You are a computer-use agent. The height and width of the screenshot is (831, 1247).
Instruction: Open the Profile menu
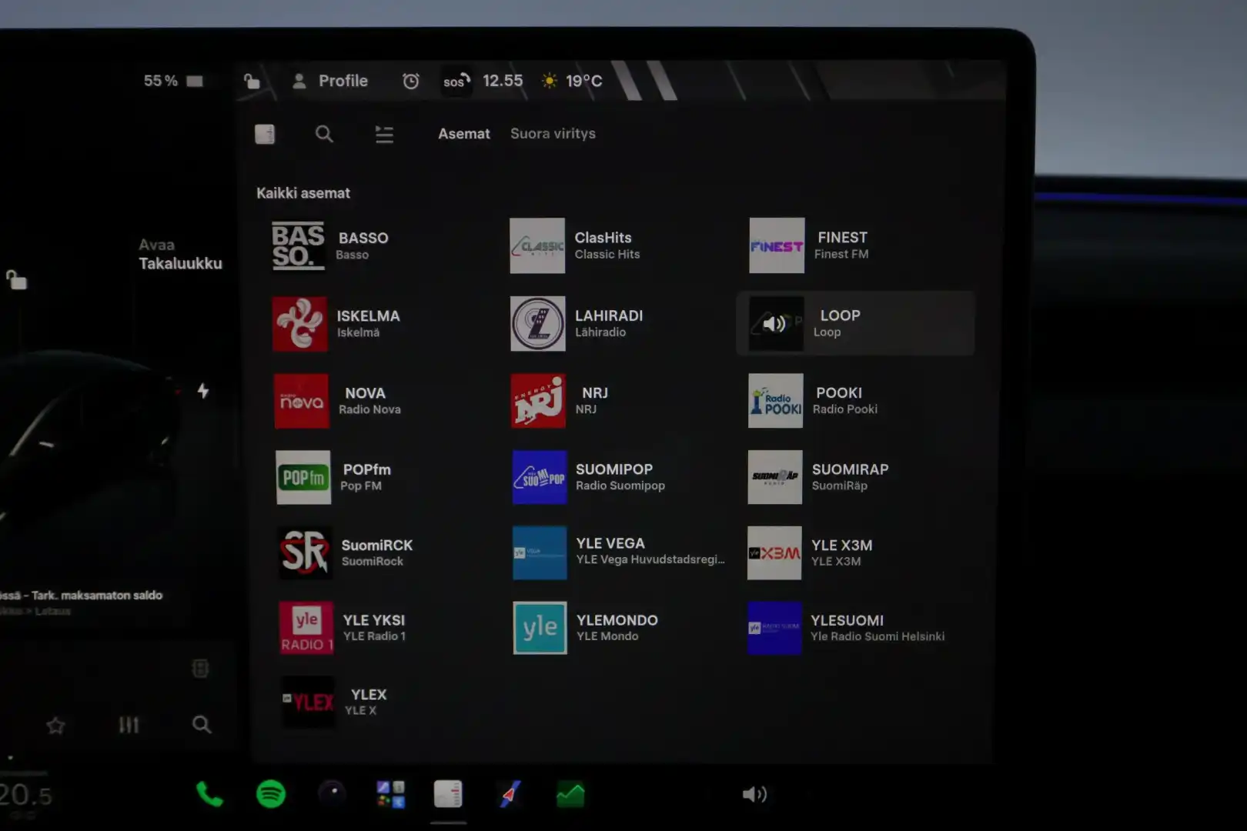coord(331,81)
